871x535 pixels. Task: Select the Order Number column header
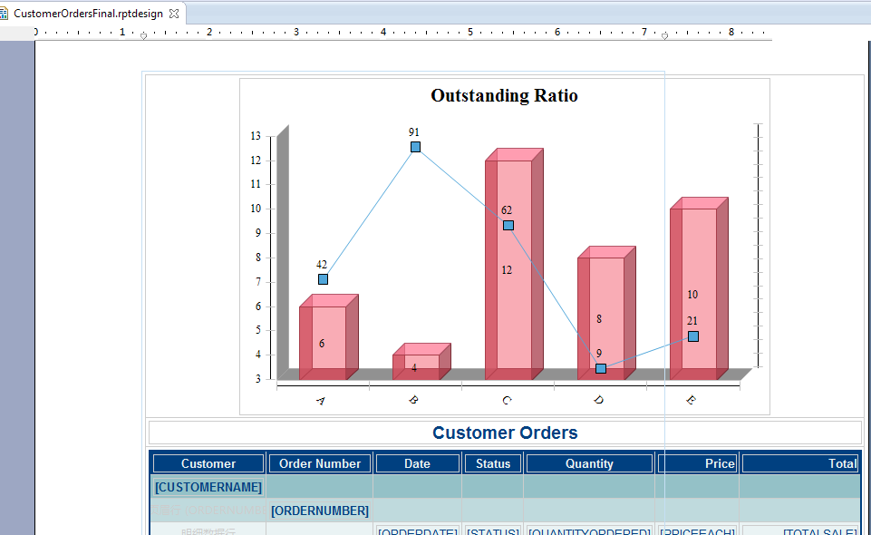pos(320,463)
